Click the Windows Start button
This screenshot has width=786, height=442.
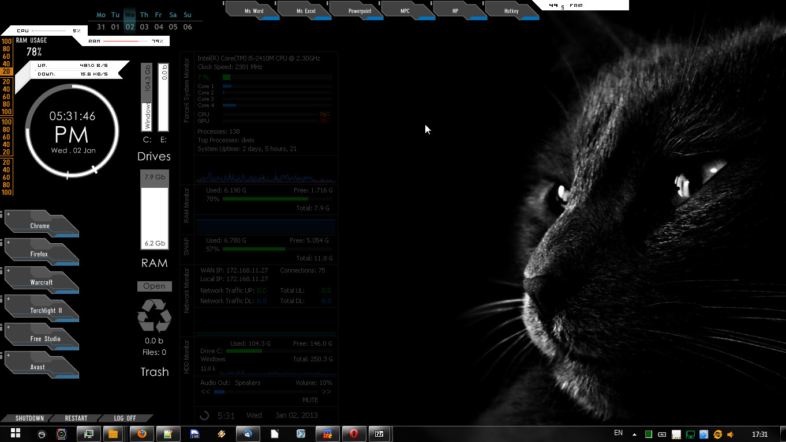pos(16,433)
